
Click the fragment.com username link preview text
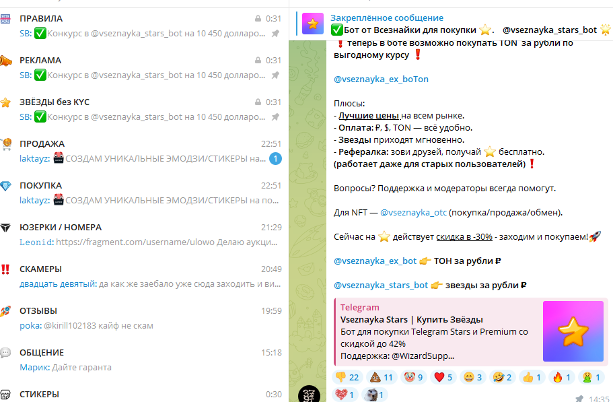(167, 242)
